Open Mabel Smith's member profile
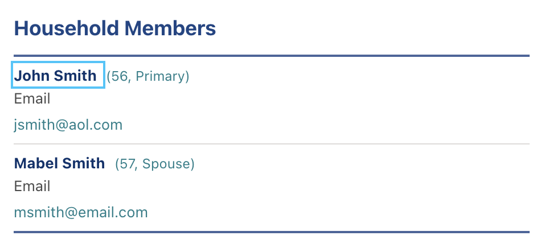Screen dimensions: 541x248 tap(59, 164)
